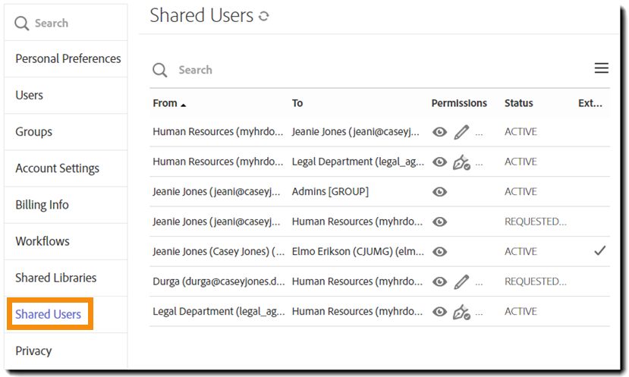Click into the Shared Users table search box
This screenshot has width=629, height=377.
pyautogui.click(x=303, y=70)
